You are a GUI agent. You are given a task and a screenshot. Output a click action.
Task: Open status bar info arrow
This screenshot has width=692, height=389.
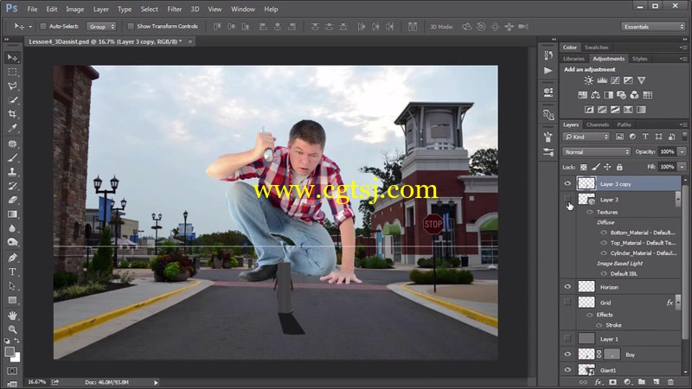pyautogui.click(x=156, y=382)
